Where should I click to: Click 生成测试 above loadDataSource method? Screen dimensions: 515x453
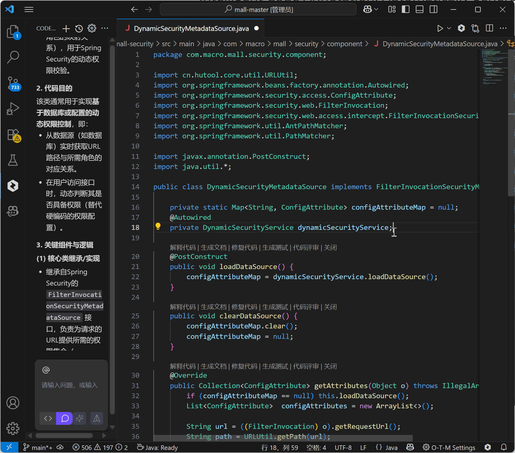(275, 248)
